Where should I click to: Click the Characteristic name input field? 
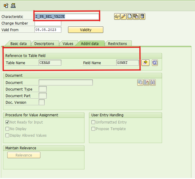tap(67, 16)
